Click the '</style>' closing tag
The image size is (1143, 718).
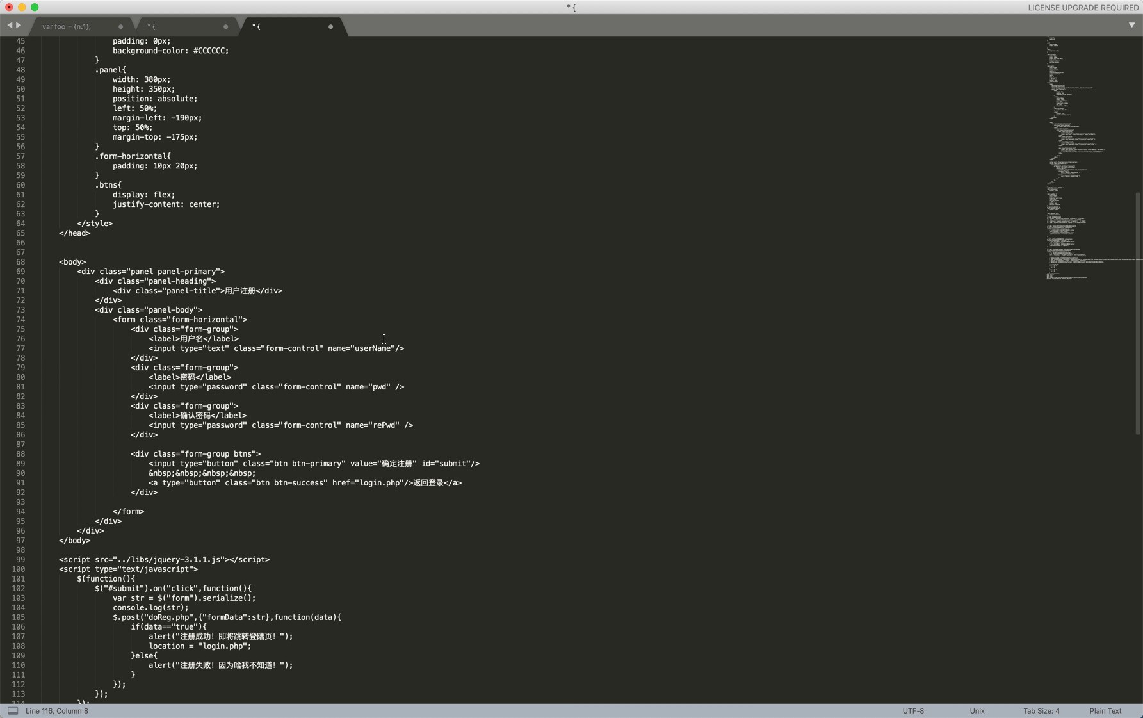pos(95,224)
